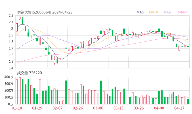Viewport: 192px width, 114px height.
Task: Click the chart title 供销大集[SZ000564] 2024-04-23
Action: (45, 12)
